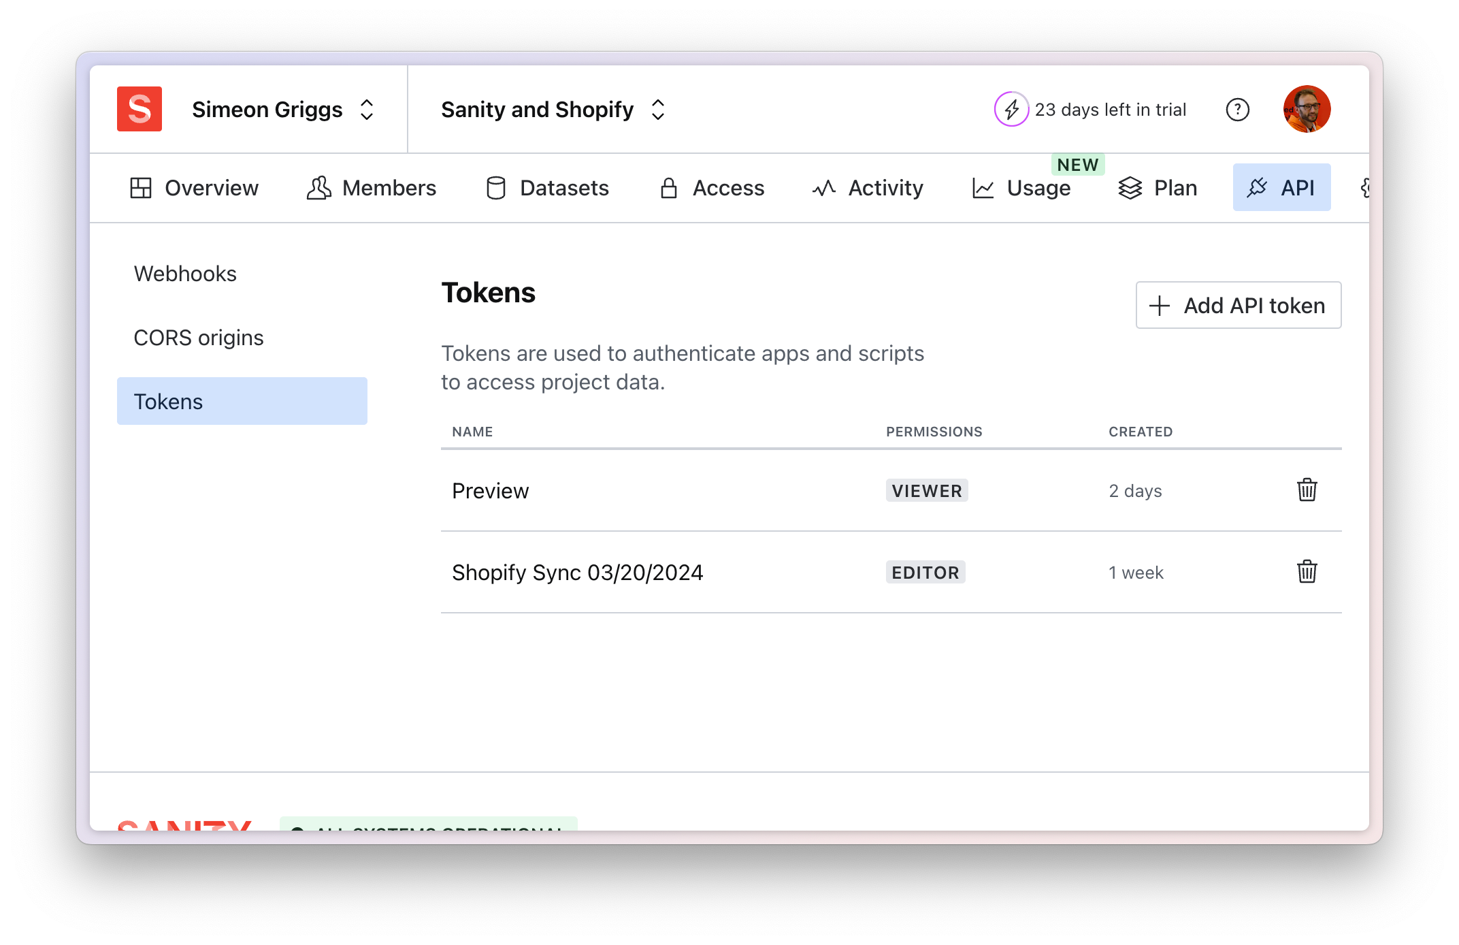Image resolution: width=1459 pixels, height=945 pixels.
Task: Delete the Preview token
Action: click(1307, 490)
